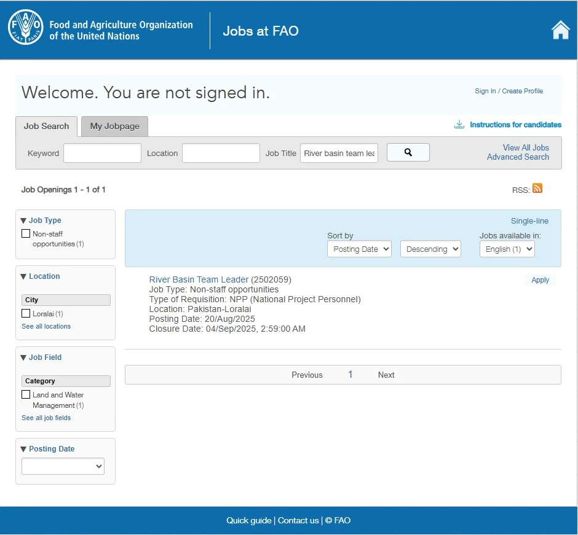578x535 pixels.
Task: Open Sign In / Create Profile link
Action: (509, 91)
